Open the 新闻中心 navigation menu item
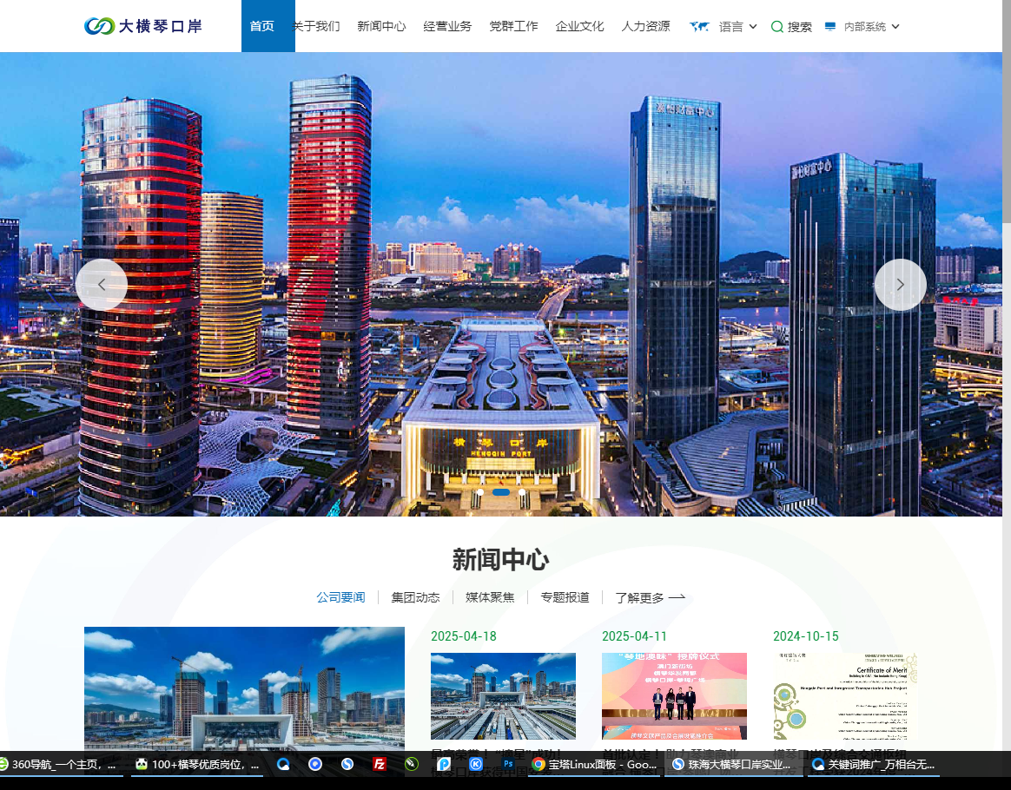This screenshot has width=1011, height=790. [x=381, y=26]
